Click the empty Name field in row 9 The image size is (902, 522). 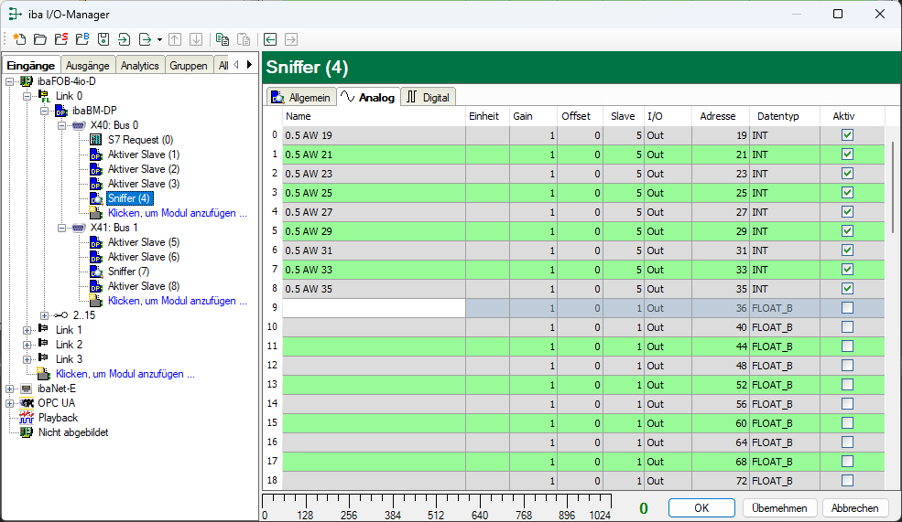[x=374, y=308]
